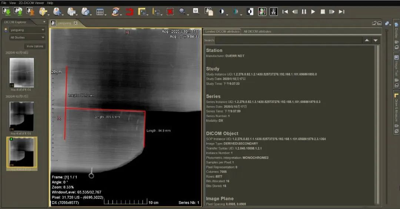Click the red X delete-selection toolbar icon
This screenshot has width=400, height=209.
coord(170,12)
